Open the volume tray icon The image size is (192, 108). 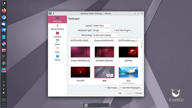(4, 89)
